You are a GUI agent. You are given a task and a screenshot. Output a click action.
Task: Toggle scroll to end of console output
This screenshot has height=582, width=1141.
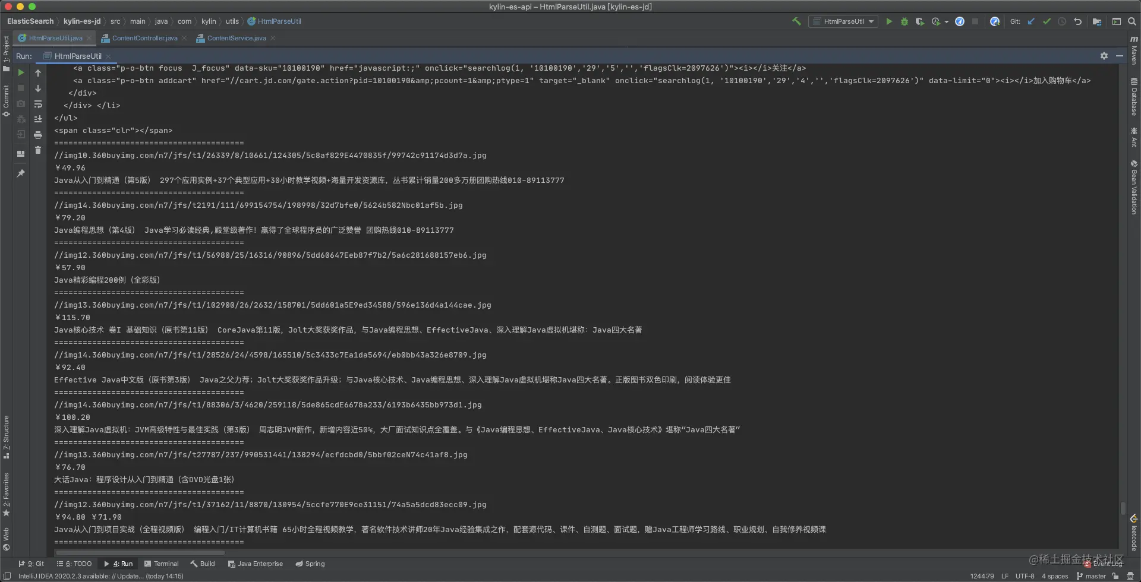(38, 119)
